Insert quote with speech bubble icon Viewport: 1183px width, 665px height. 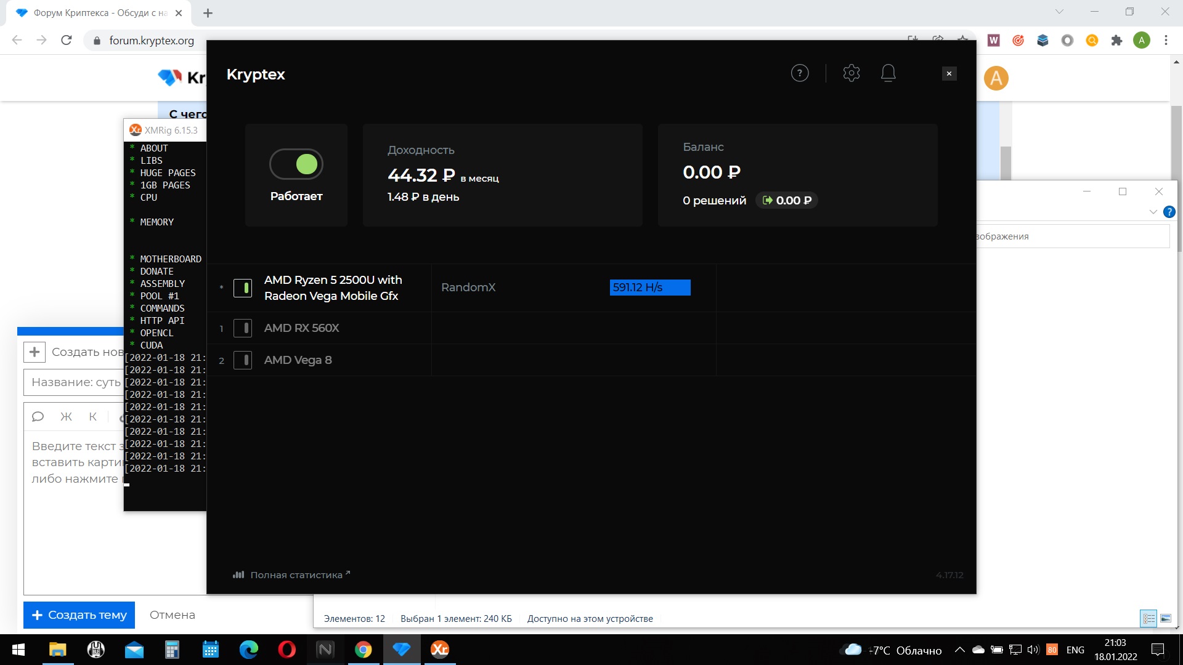(x=38, y=417)
